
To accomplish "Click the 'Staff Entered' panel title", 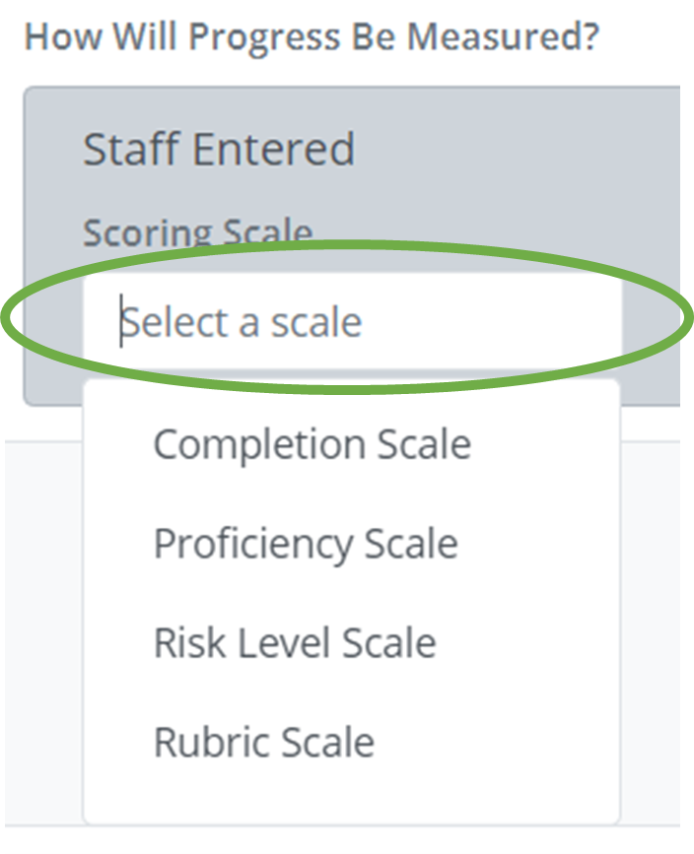I will tap(219, 150).
